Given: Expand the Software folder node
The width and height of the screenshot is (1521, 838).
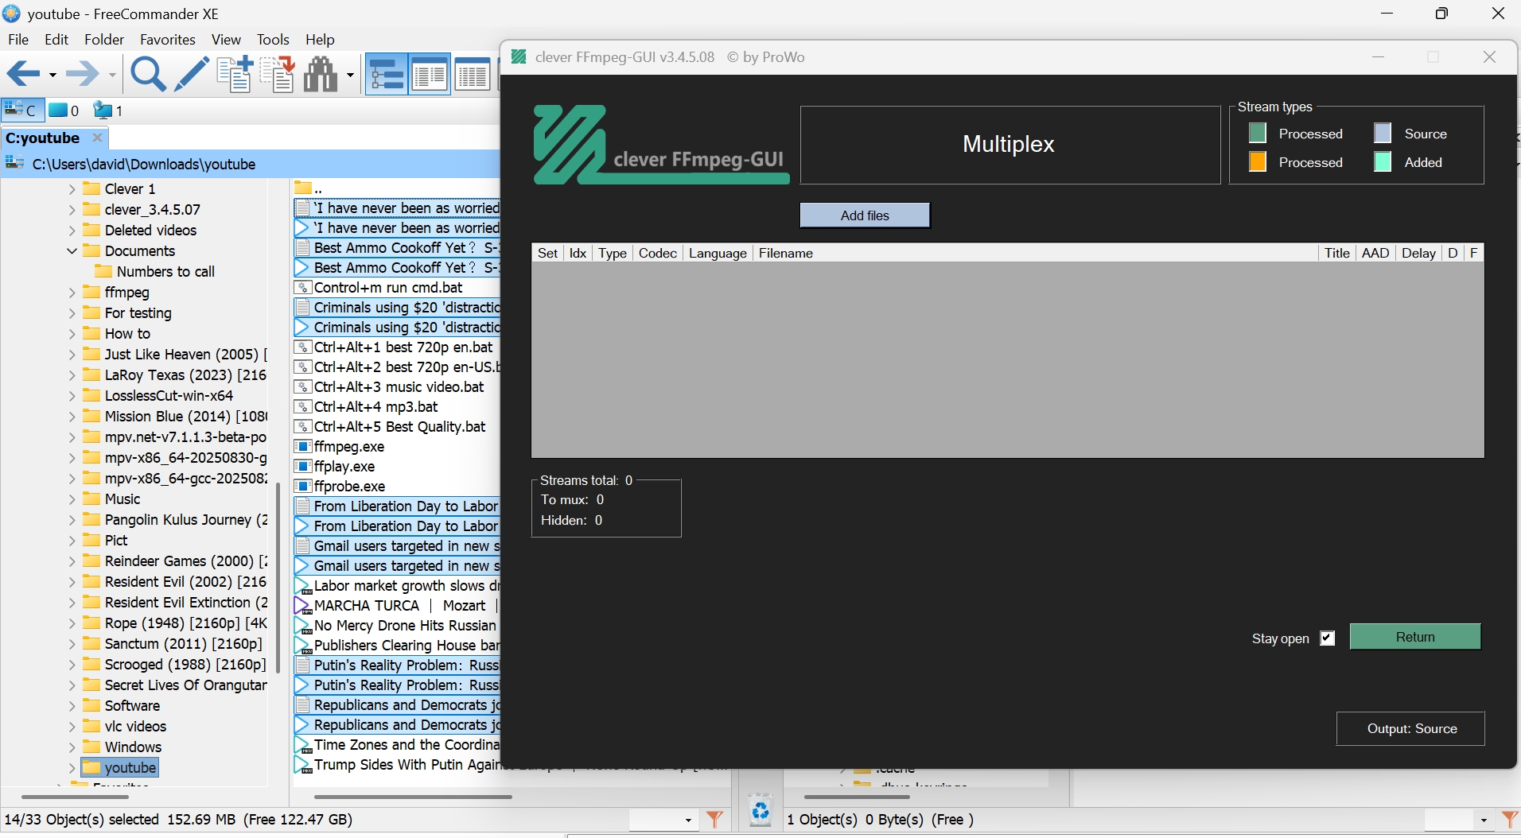Looking at the screenshot, I should 72,705.
